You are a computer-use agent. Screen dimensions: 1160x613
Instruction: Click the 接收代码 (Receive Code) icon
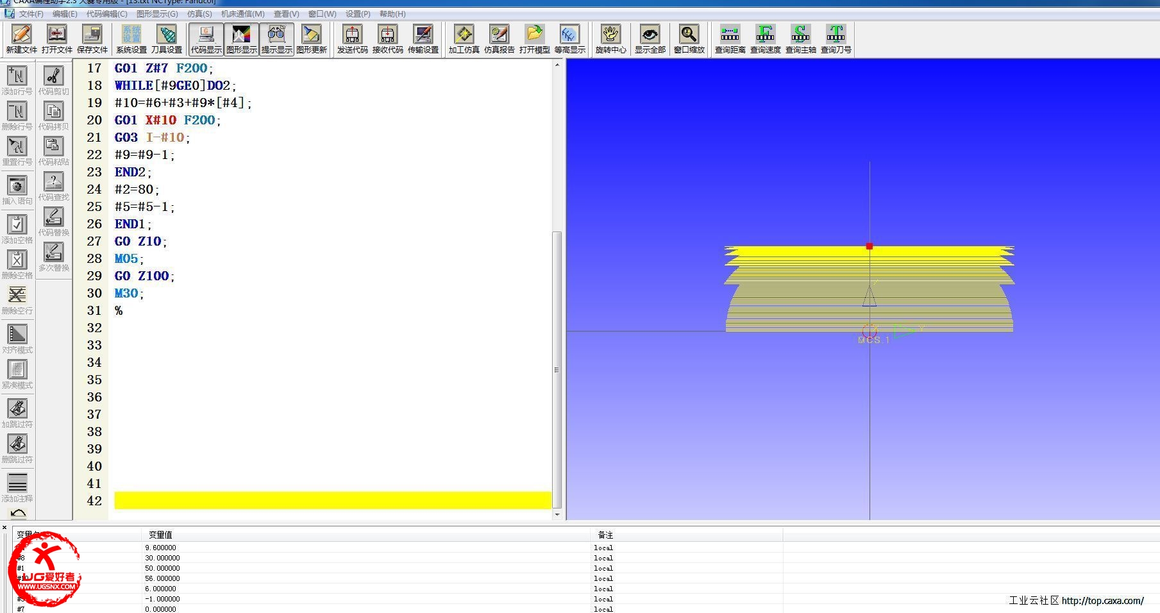click(x=387, y=39)
